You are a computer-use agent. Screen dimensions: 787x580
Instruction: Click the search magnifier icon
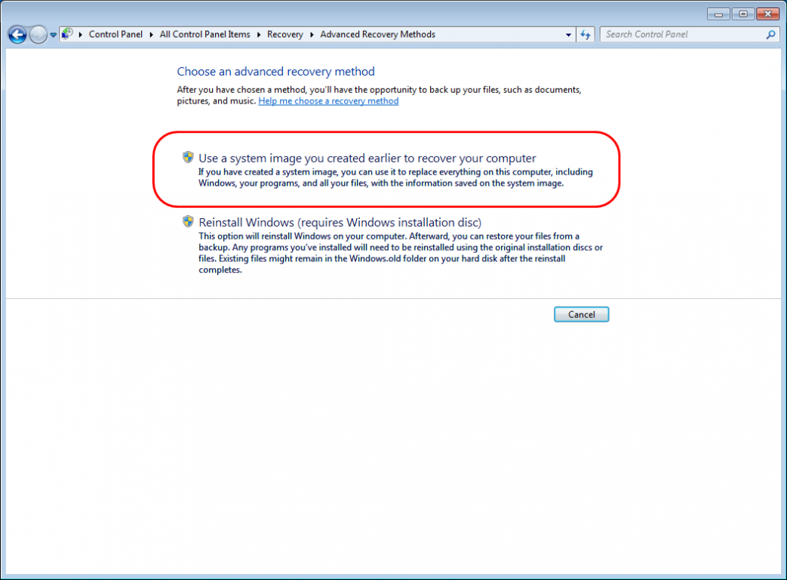pyautogui.click(x=771, y=35)
